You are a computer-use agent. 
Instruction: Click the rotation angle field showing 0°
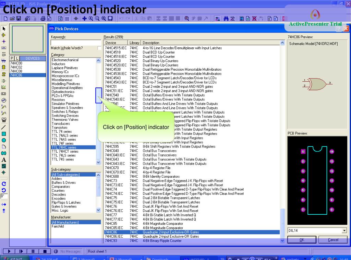pyautogui.click(x=4, y=197)
